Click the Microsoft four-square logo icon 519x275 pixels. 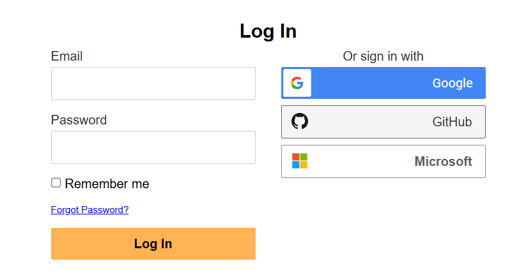300,161
